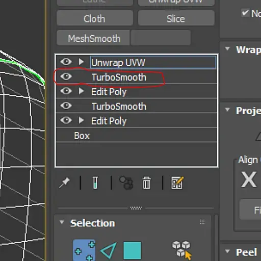The height and width of the screenshot is (261, 261).
Task: Click the Pin Stack icon
Action: [64, 182]
